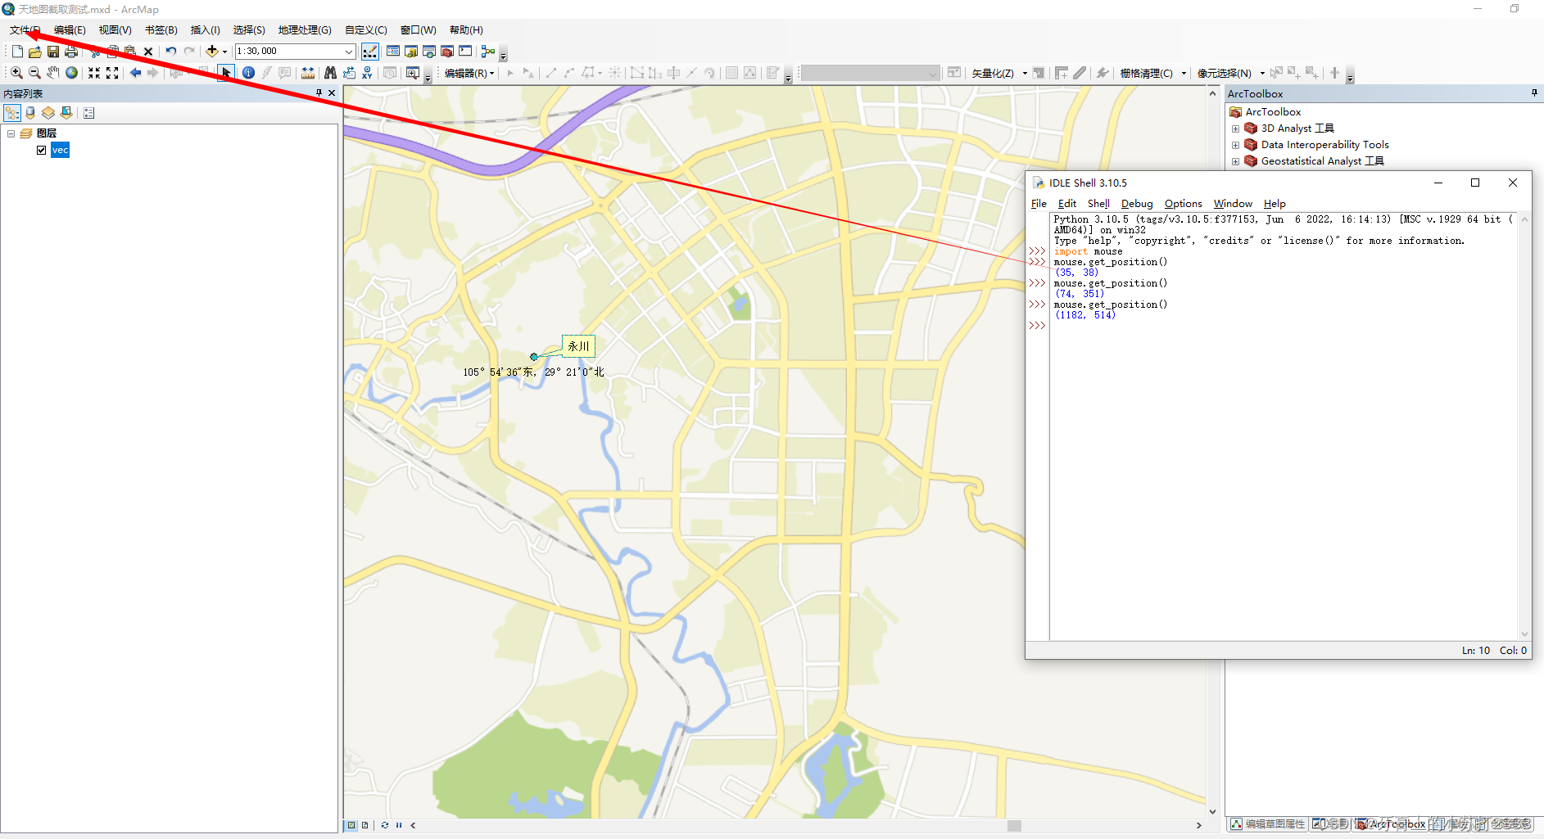Open contents list options
Image resolution: width=1544 pixels, height=839 pixels.
point(89,113)
